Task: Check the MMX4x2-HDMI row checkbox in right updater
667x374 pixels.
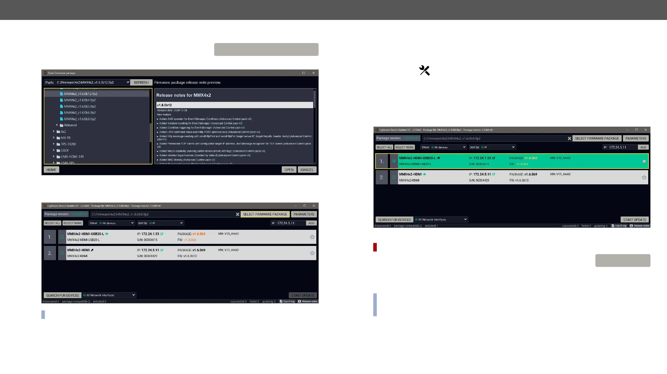Action: (394, 177)
